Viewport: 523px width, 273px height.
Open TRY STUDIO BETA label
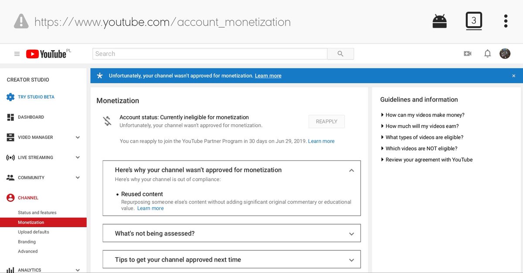coord(36,97)
